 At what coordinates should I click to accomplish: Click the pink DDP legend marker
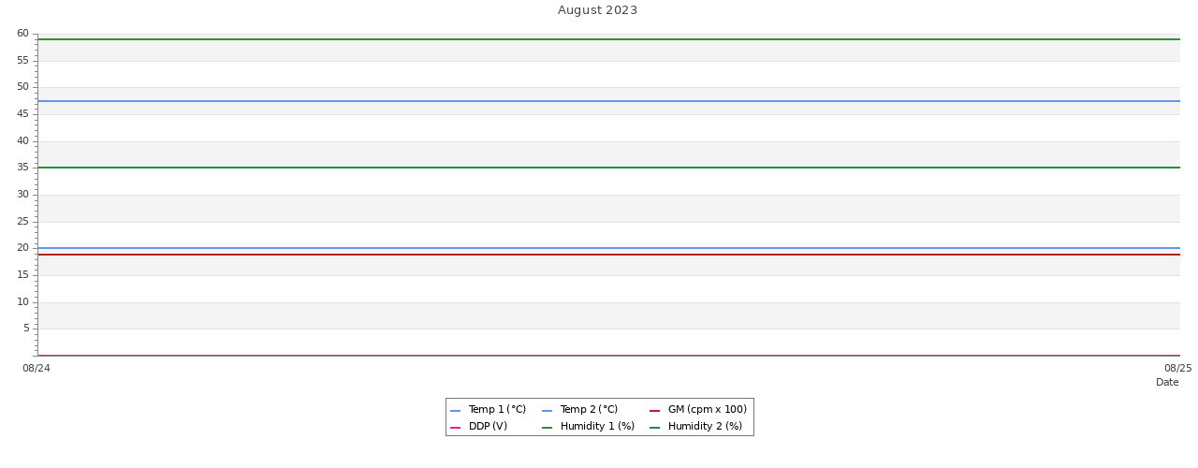pos(456,428)
